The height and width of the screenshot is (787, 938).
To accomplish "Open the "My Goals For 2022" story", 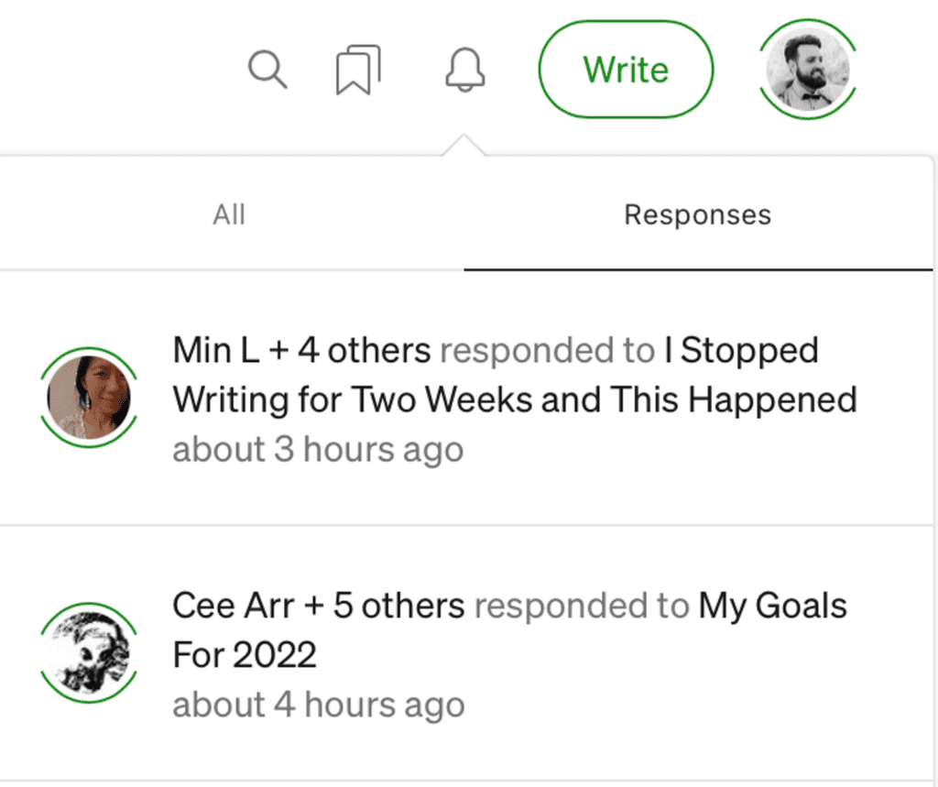I will tap(772, 606).
